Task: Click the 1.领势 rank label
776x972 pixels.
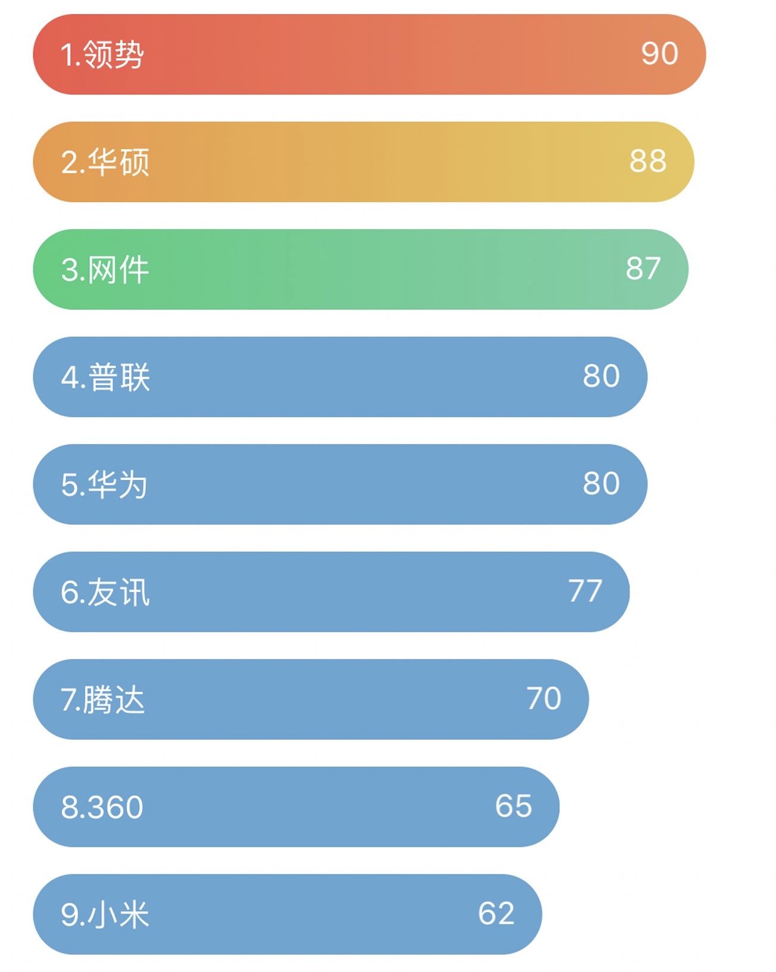Action: [102, 55]
